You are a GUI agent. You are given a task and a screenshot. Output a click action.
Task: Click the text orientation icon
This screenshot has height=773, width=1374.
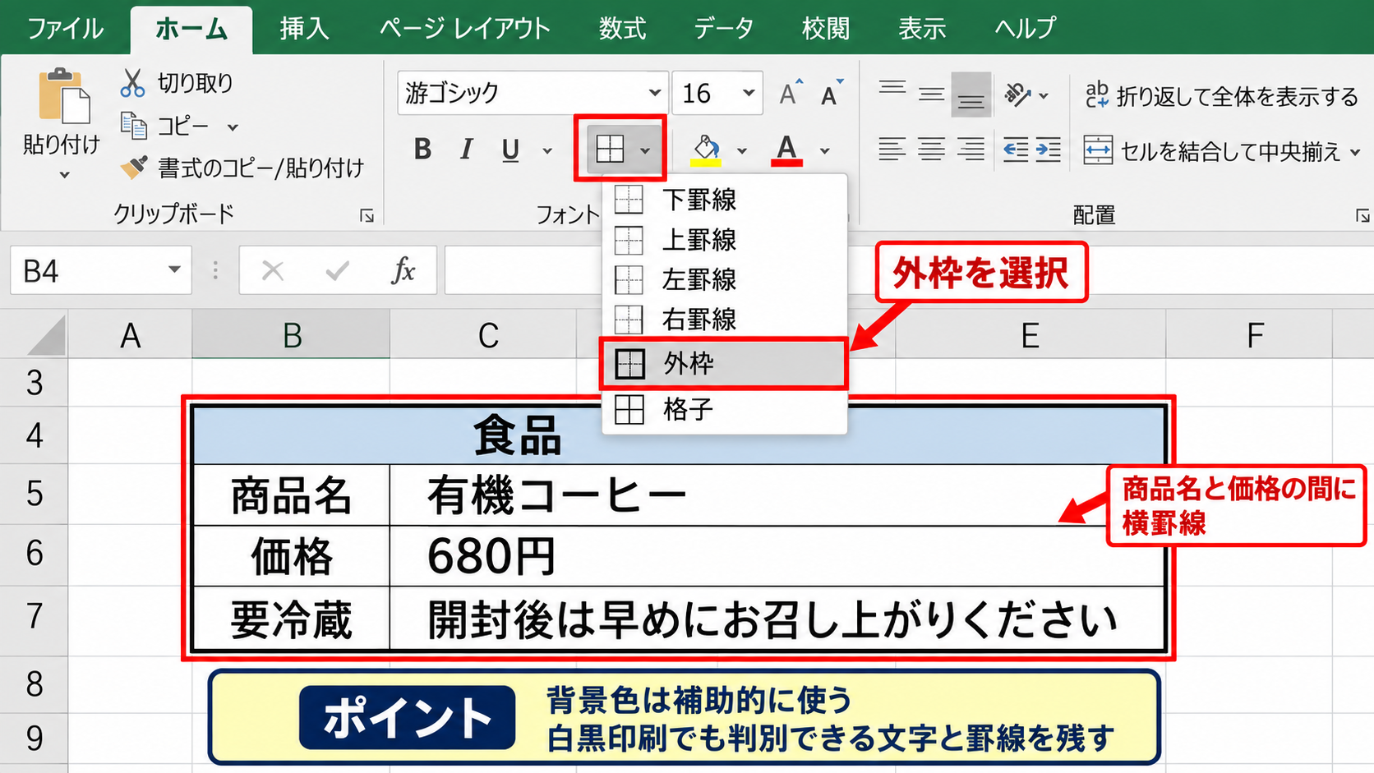(x=1017, y=94)
